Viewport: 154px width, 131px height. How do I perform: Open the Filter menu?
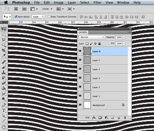pyautogui.click(x=97, y=3)
